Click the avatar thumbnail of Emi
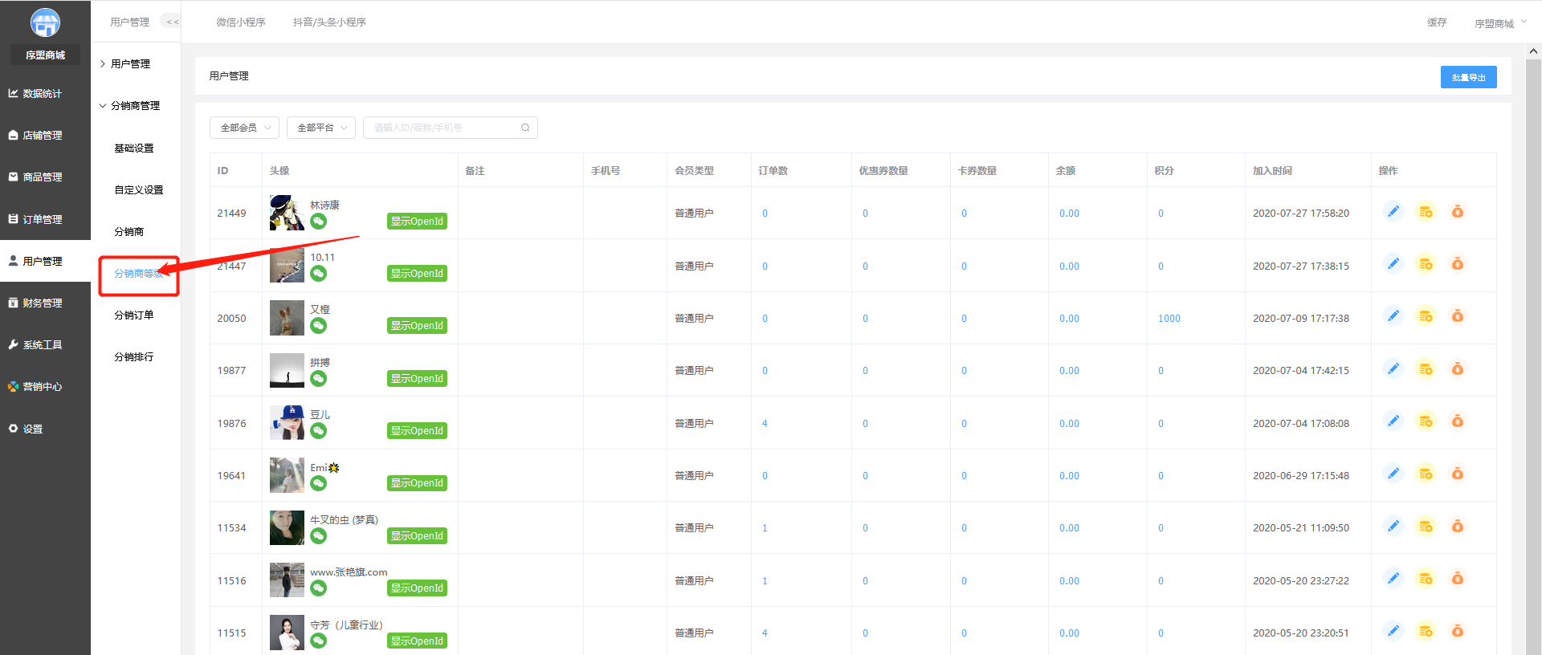 [287, 475]
